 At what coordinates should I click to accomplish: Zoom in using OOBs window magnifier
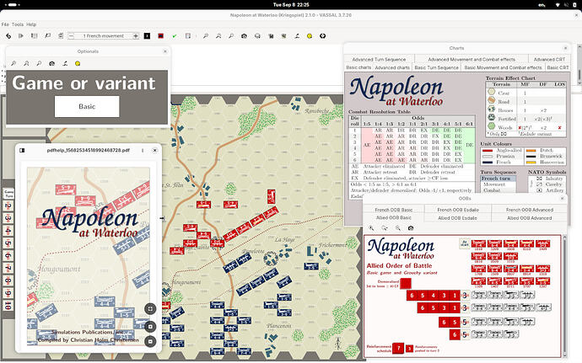[371, 228]
